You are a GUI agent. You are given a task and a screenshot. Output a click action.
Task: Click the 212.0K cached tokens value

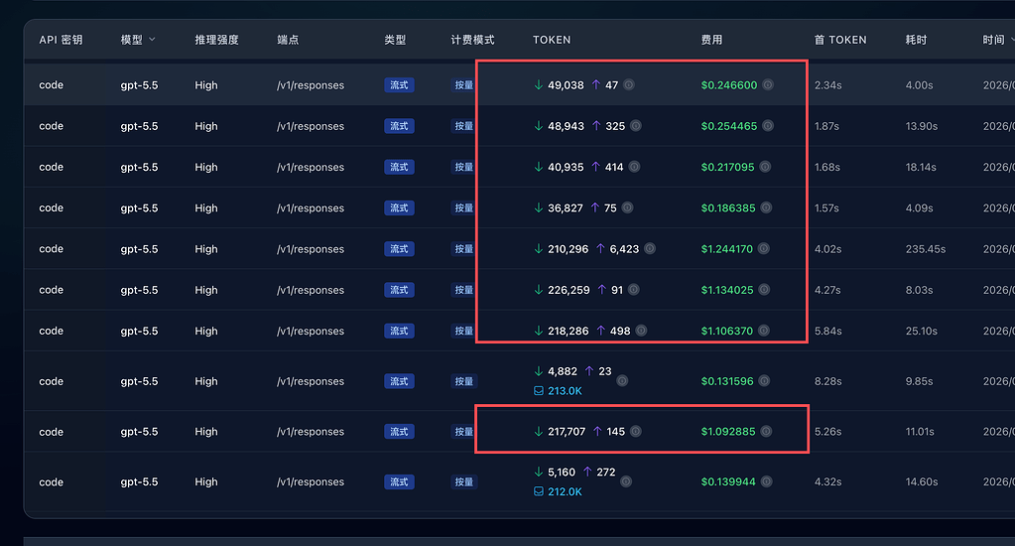pyautogui.click(x=565, y=491)
